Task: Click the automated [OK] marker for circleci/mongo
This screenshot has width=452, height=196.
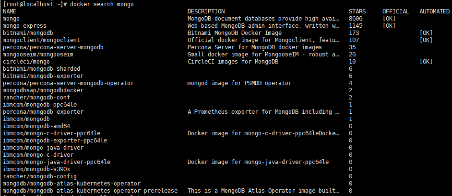Action: (x=426, y=62)
